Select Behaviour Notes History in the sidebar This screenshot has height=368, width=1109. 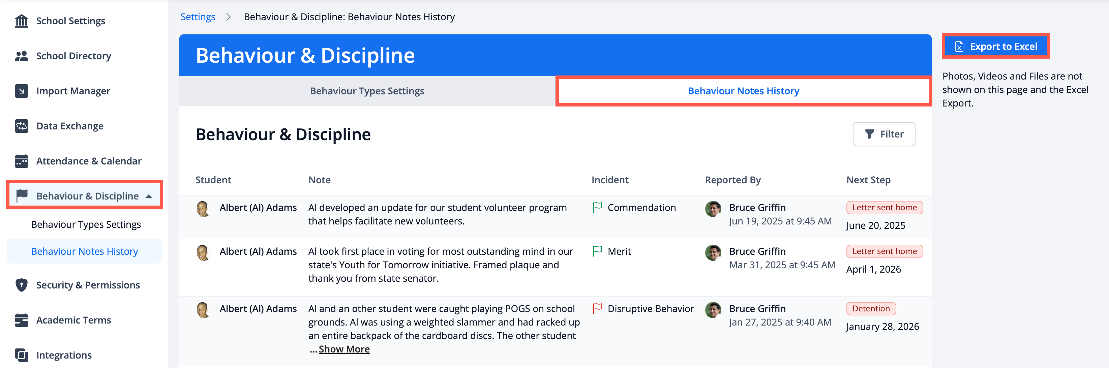click(x=84, y=251)
